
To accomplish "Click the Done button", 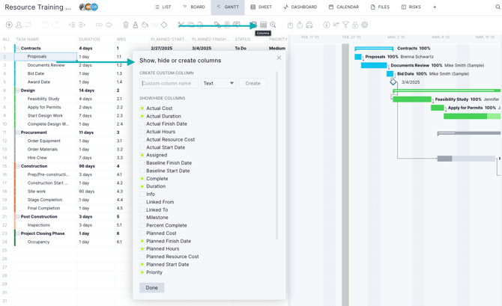I will [152, 288].
